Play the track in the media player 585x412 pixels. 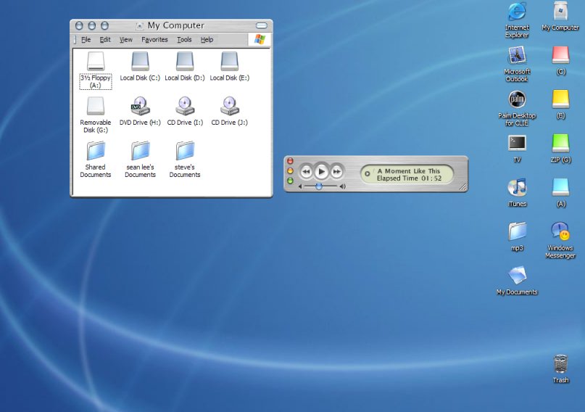(321, 172)
